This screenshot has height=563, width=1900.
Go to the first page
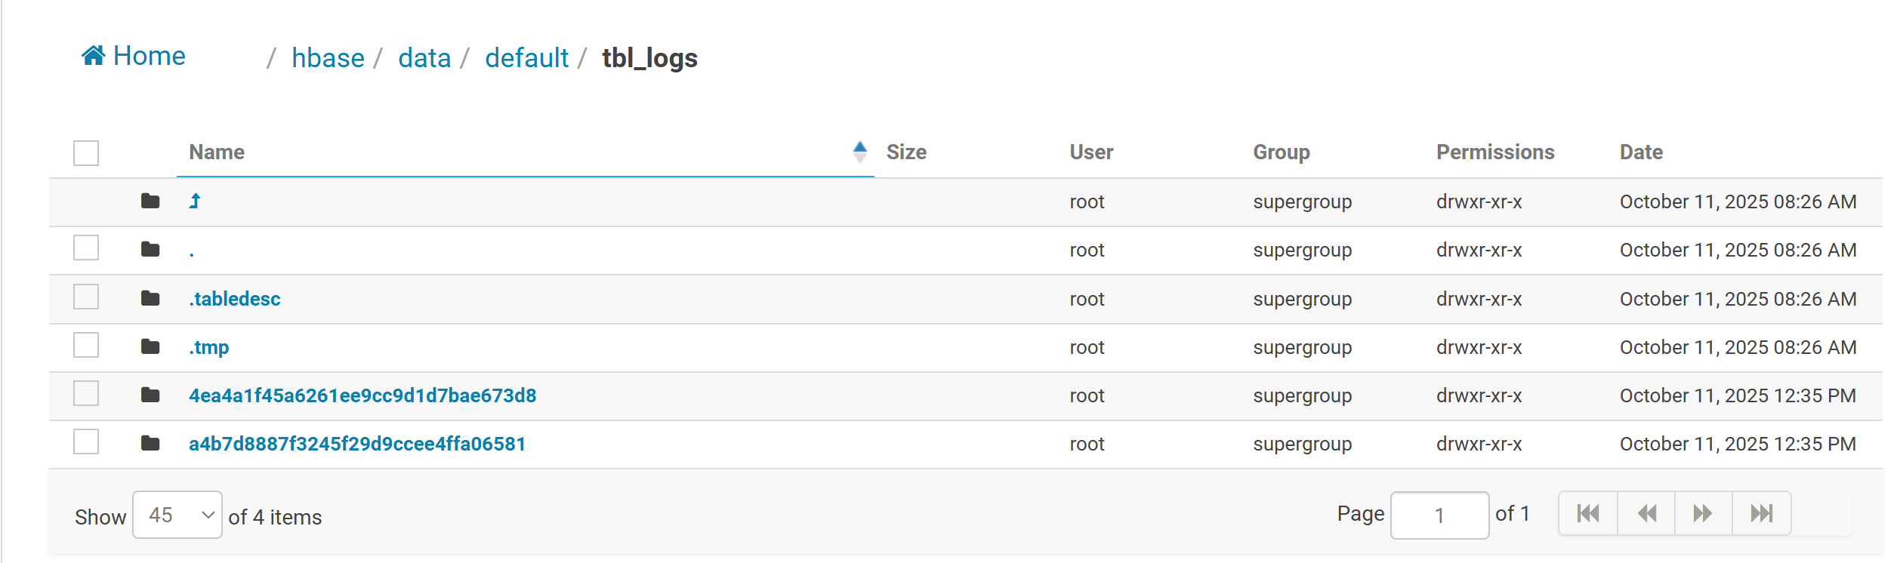(1588, 514)
